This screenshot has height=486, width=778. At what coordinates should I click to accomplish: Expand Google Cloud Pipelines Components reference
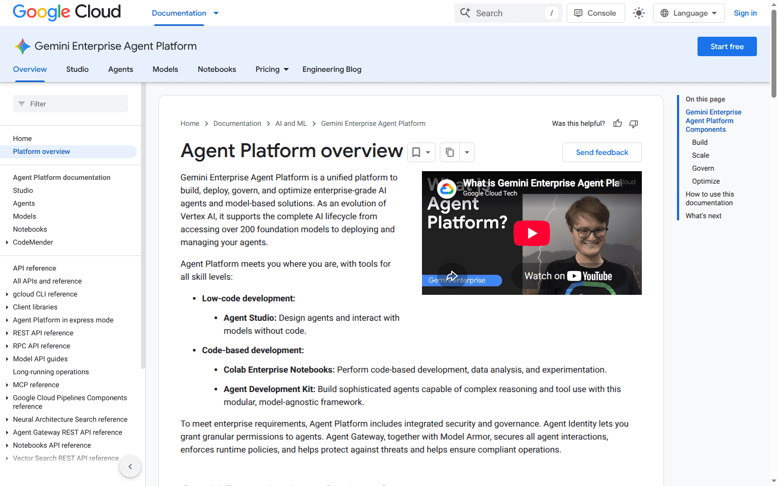tap(7, 398)
